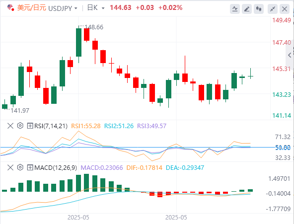Image resolution: width=294 pixels, height=224 pixels.
Task: Expand RSI panel with plus box
Action: pos(30,126)
